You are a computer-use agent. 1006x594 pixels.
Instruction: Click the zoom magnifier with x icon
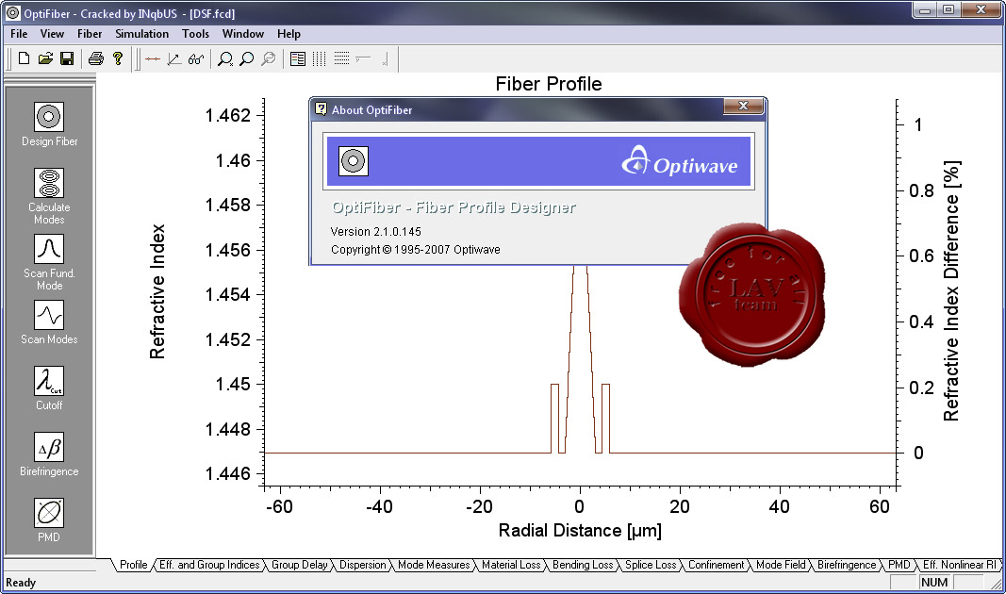pos(225,59)
